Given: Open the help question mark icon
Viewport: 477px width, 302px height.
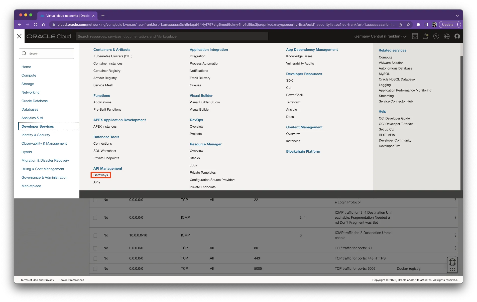Looking at the screenshot, I should (x=436, y=36).
